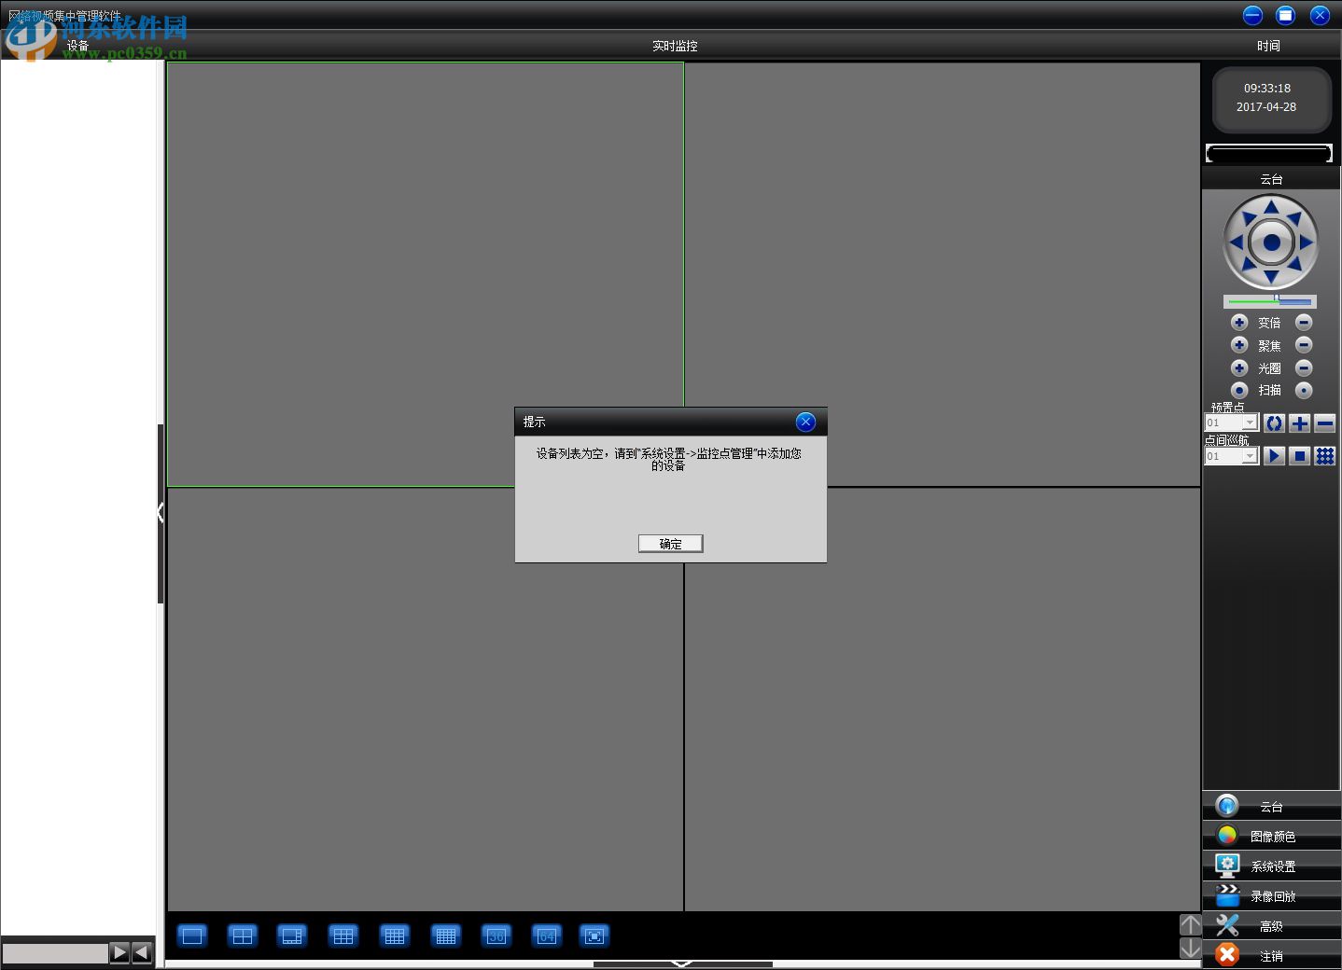Image resolution: width=1342 pixels, height=970 pixels.
Task: Decrease focus with 聚焦 minus button
Action: click(1304, 345)
